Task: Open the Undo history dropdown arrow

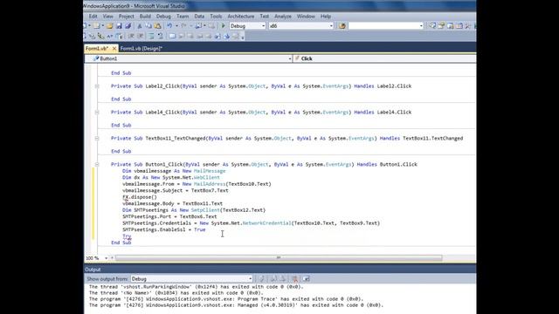Action: (176, 26)
